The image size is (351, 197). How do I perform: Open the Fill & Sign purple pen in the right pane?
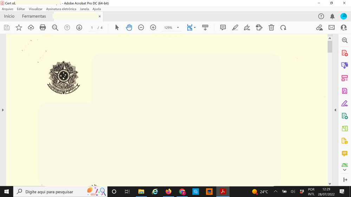tap(345, 104)
